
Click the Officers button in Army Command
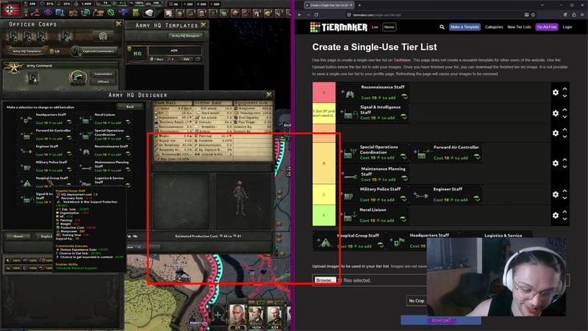(x=103, y=82)
